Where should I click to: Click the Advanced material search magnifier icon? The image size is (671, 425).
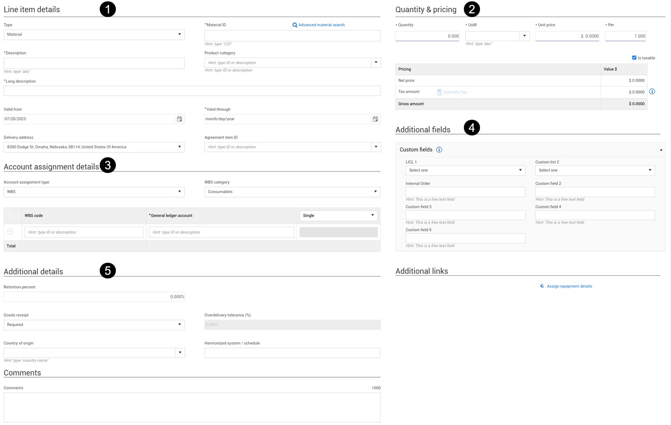tap(295, 25)
